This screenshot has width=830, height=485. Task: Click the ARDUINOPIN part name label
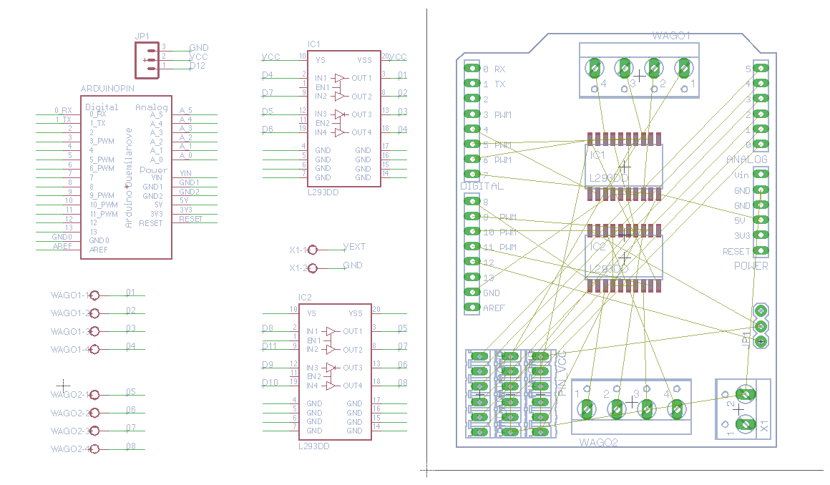click(x=107, y=89)
